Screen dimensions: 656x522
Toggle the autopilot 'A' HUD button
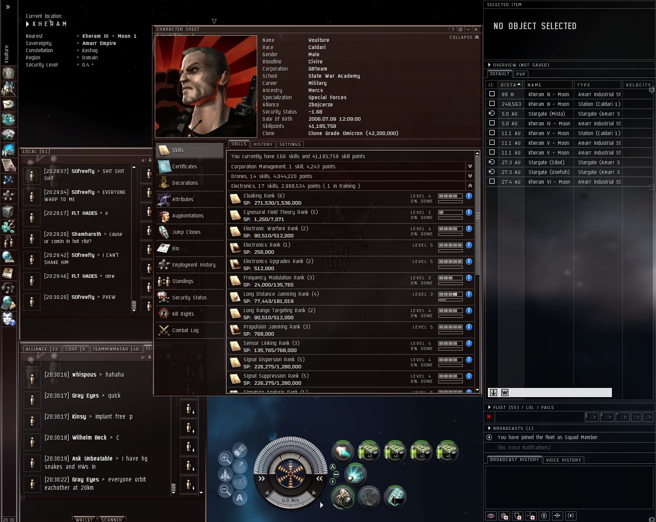click(239, 497)
